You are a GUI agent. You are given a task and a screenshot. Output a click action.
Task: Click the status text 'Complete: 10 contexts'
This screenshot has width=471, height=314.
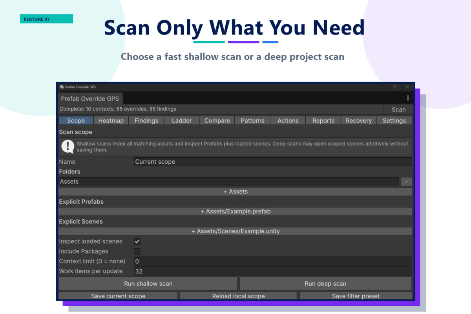tap(88, 109)
